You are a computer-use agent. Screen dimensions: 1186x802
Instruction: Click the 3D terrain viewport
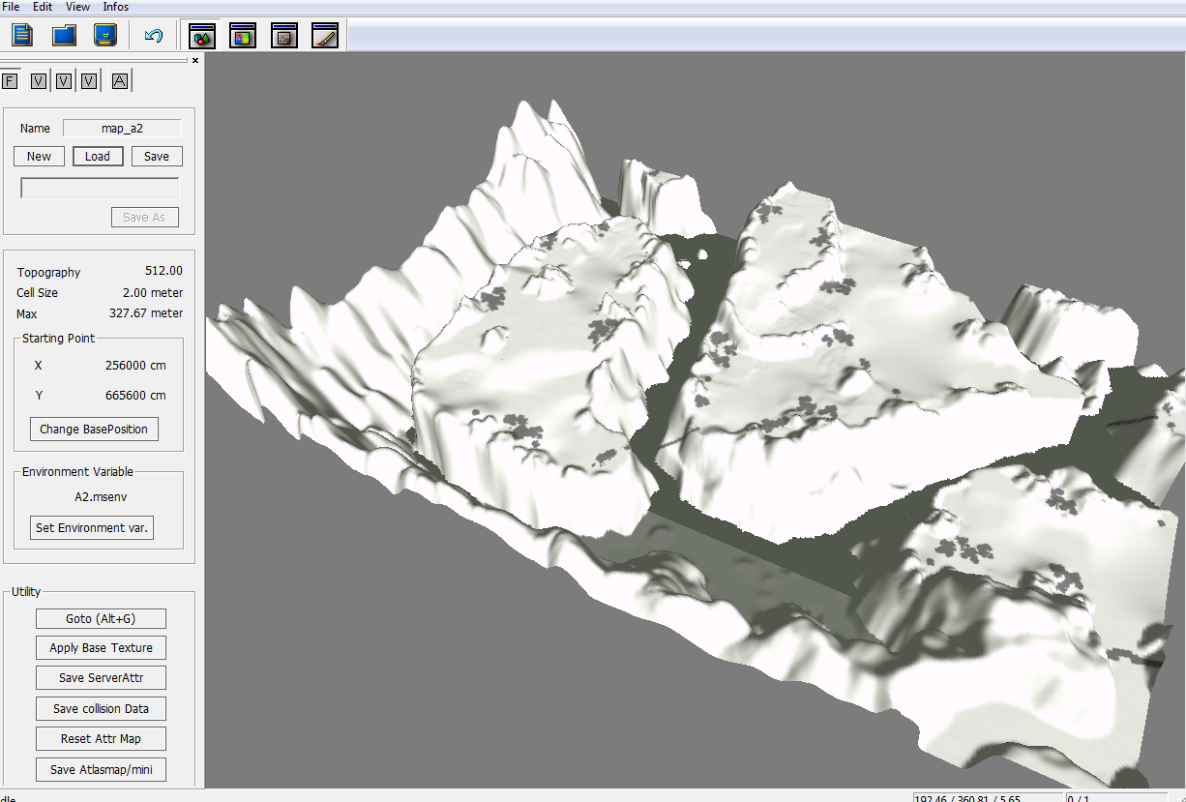(x=696, y=420)
